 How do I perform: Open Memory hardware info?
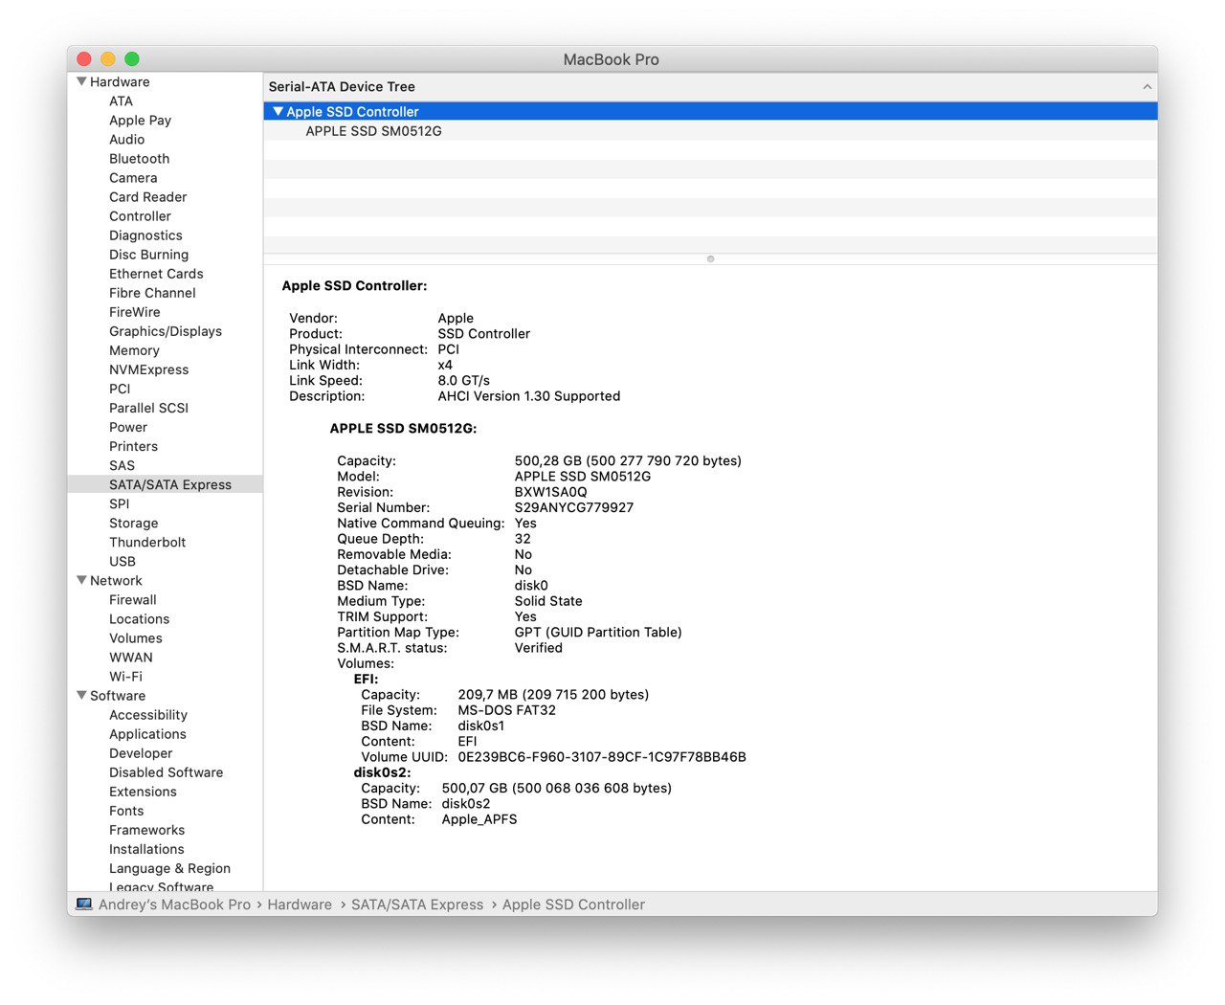point(134,350)
